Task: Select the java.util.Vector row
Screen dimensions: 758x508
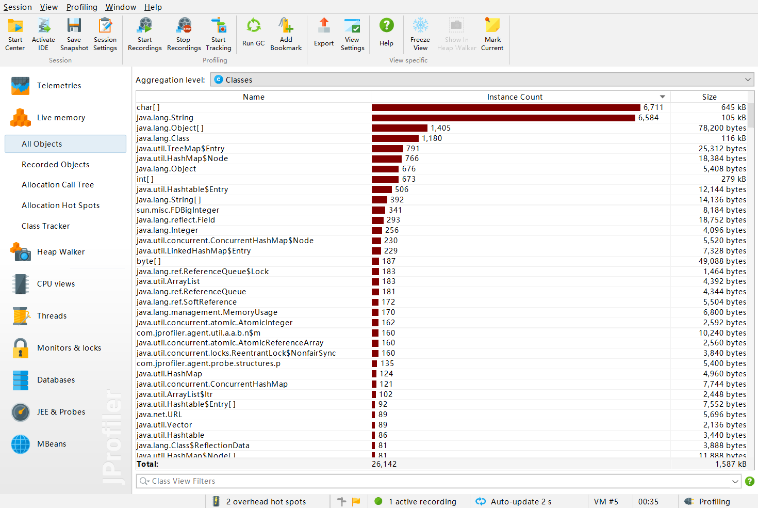Action: tap(441, 425)
